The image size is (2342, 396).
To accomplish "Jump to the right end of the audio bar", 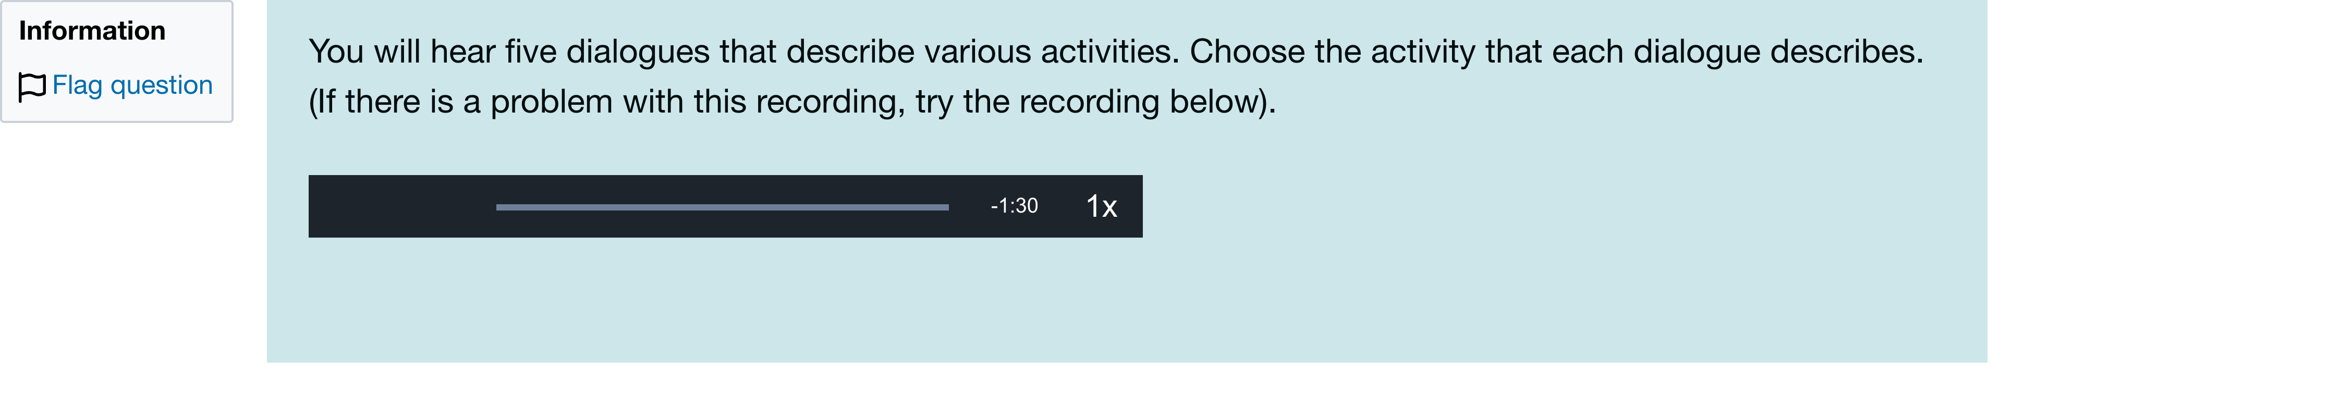I will [946, 207].
